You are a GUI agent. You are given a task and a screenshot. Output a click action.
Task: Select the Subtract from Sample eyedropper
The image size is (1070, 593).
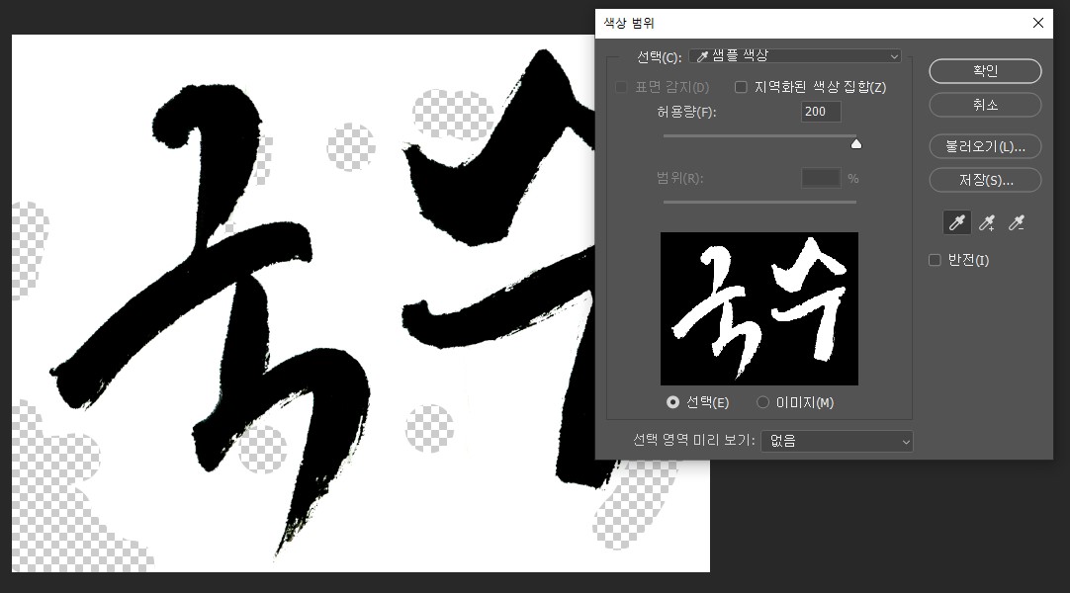coord(1017,222)
